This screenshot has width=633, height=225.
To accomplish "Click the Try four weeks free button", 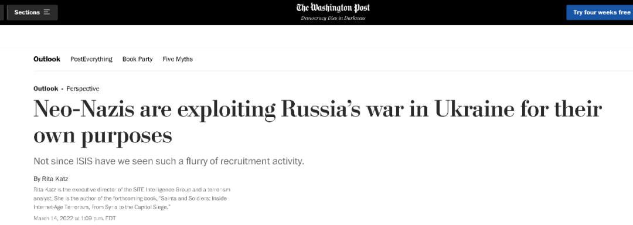I will click(600, 12).
